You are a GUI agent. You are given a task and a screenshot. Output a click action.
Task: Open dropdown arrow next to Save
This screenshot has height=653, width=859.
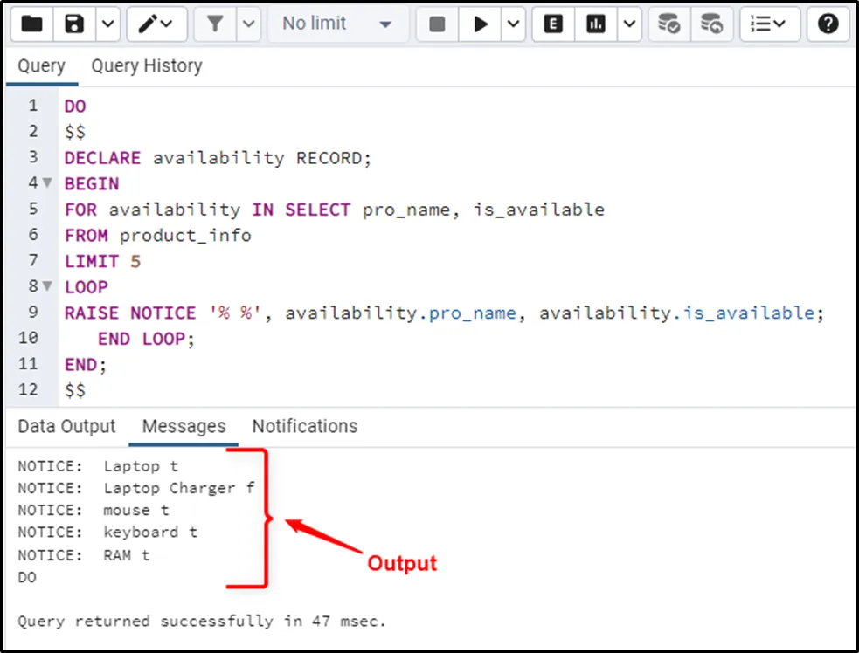pos(107,24)
